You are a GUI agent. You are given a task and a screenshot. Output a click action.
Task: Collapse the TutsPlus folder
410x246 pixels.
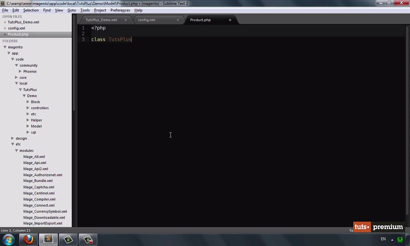click(20, 90)
